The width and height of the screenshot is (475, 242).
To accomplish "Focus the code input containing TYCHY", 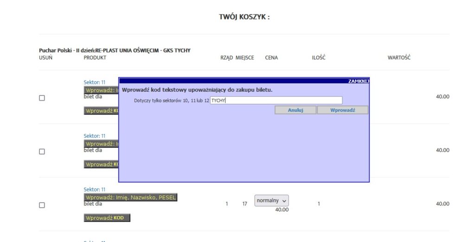I will (276, 101).
